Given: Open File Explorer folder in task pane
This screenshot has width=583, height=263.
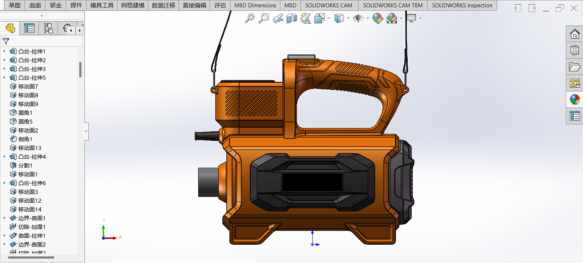Looking at the screenshot, I should (575, 66).
